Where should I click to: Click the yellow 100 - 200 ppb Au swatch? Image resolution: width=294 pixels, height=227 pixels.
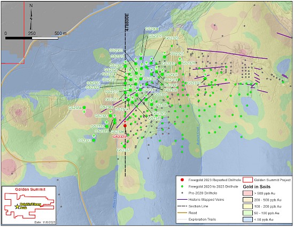click(x=247, y=206)
